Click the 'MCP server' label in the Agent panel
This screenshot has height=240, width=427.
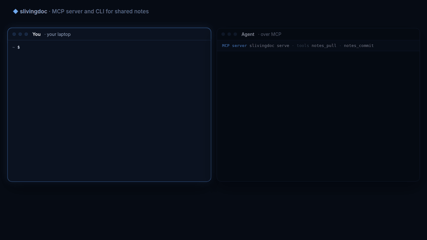(x=234, y=45)
